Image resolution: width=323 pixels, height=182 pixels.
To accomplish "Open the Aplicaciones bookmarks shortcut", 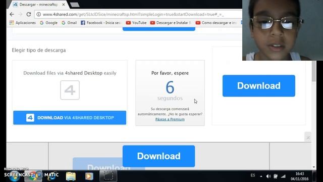I will coord(22,23).
